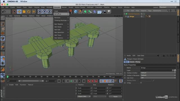The height and width of the screenshot is (101, 180).
Task: Click Position X input field
Action: point(84,88)
